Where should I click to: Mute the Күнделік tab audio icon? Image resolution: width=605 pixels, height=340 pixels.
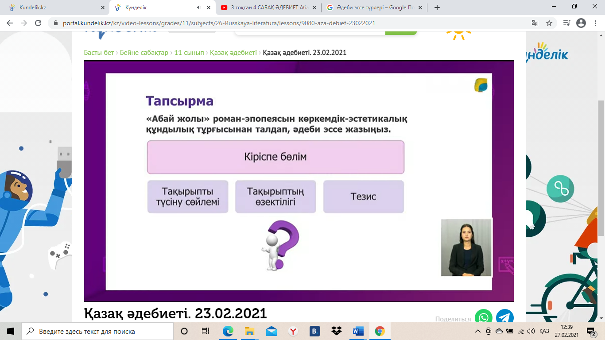[x=199, y=8]
